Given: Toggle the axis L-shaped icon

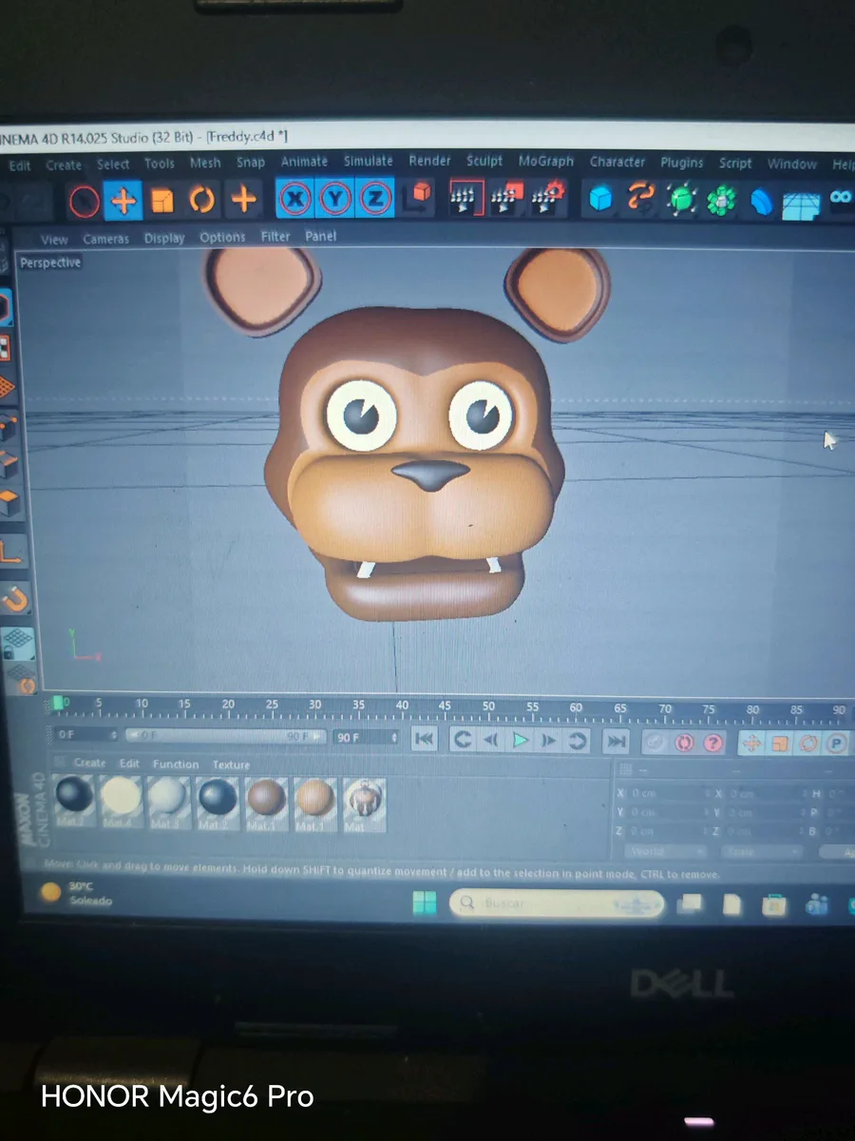Looking at the screenshot, I should 11,551.
